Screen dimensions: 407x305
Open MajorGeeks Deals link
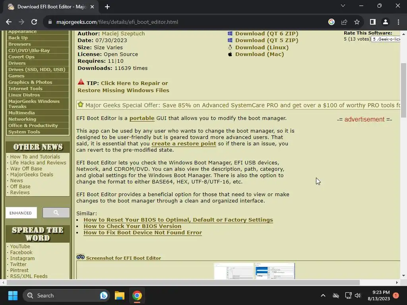pyautogui.click(x=32, y=175)
